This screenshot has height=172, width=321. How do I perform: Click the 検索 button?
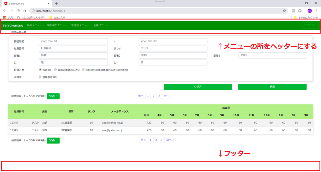pyautogui.click(x=272, y=87)
